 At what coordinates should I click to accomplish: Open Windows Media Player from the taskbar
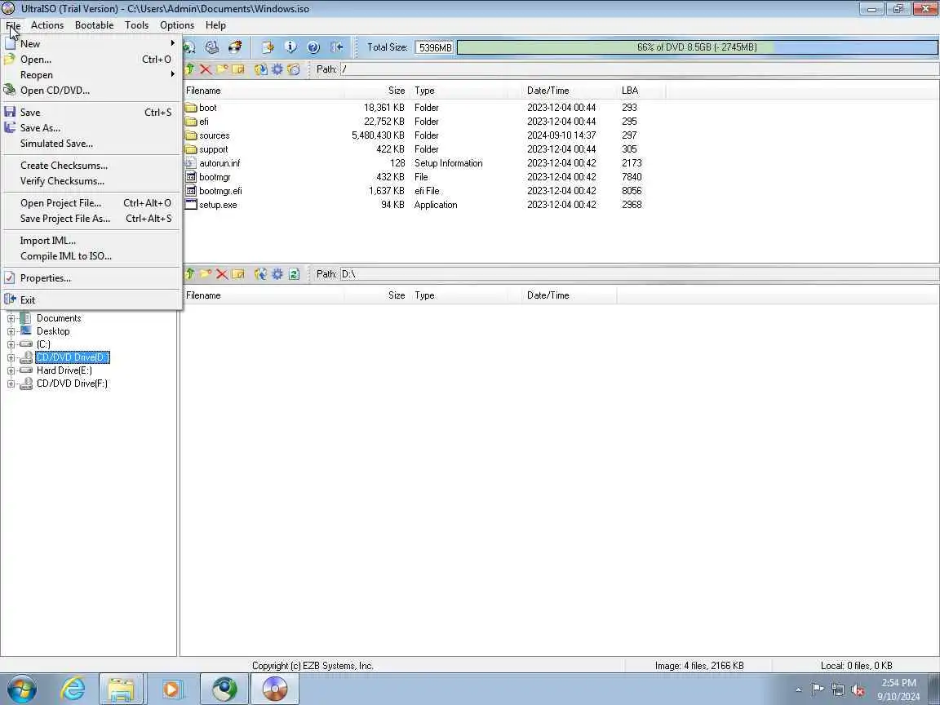(x=171, y=689)
